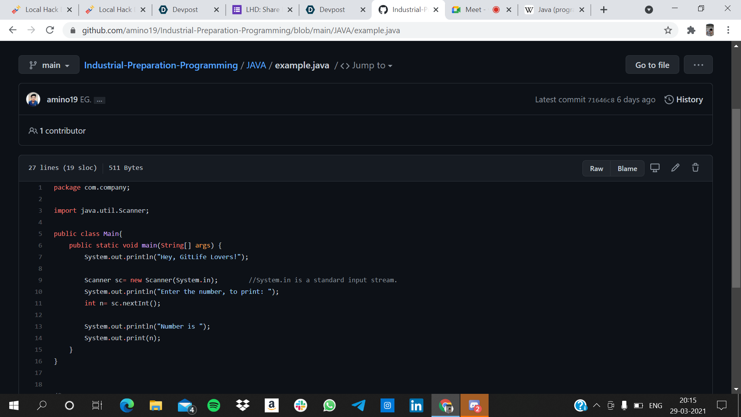Click amino19 profile avatar
This screenshot has width=741, height=417.
click(x=33, y=100)
